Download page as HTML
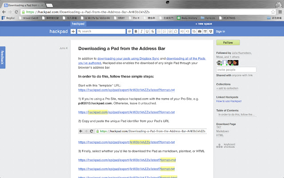 220,135
